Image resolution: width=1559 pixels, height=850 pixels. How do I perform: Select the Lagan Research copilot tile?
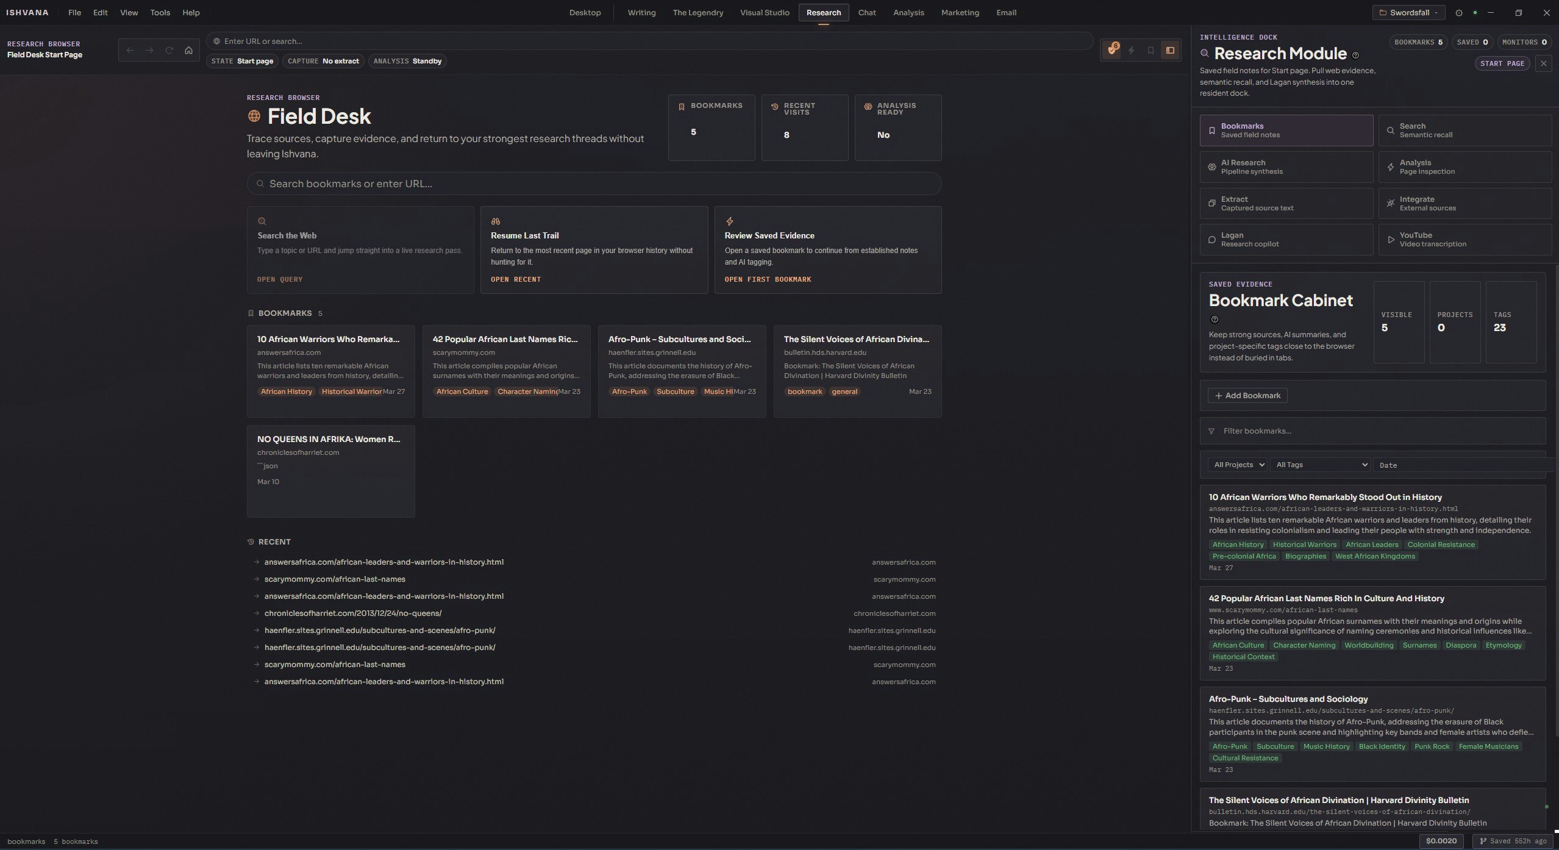point(1286,240)
